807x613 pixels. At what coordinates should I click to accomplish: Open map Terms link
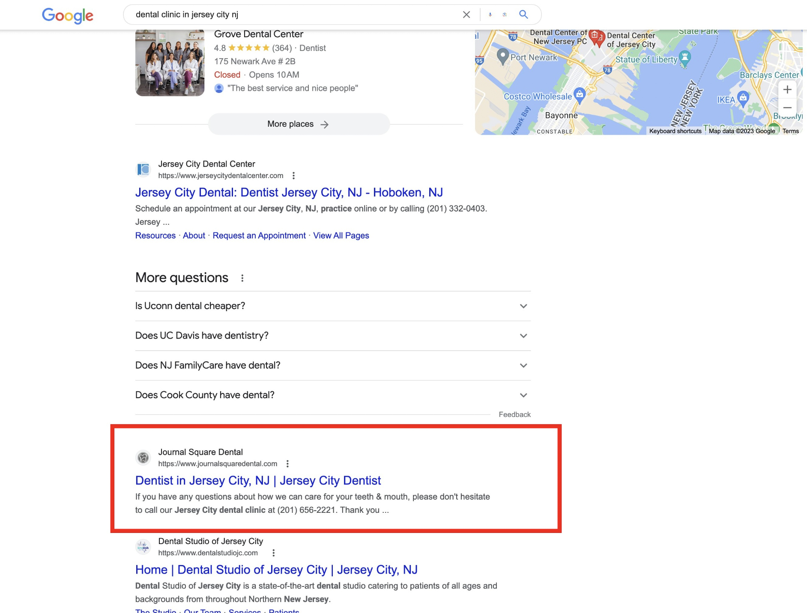click(x=790, y=131)
